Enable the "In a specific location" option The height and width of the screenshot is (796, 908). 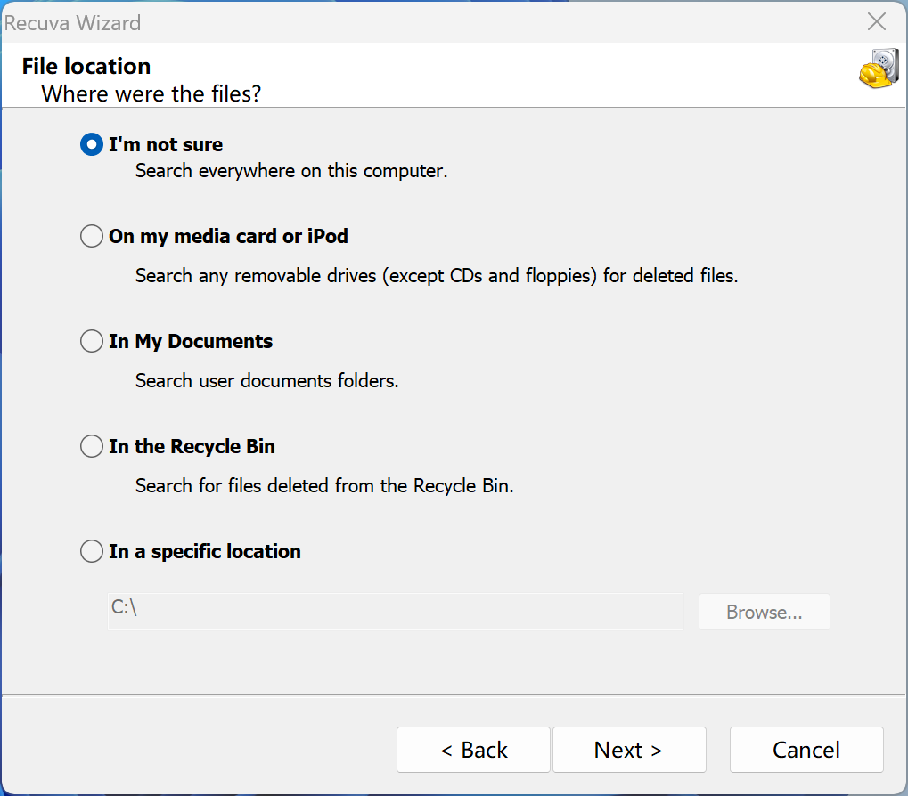(92, 552)
